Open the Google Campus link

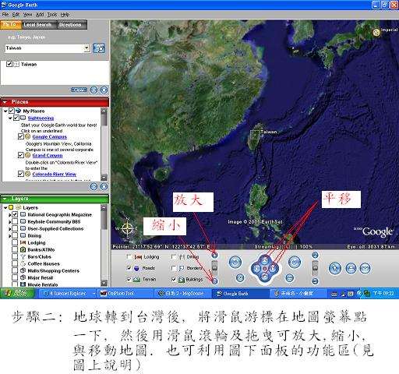[x=50, y=137]
